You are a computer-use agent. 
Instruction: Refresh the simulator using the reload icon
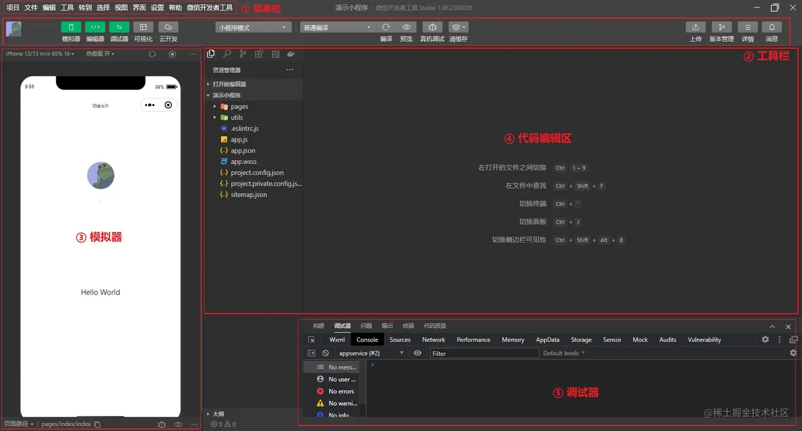pyautogui.click(x=152, y=54)
